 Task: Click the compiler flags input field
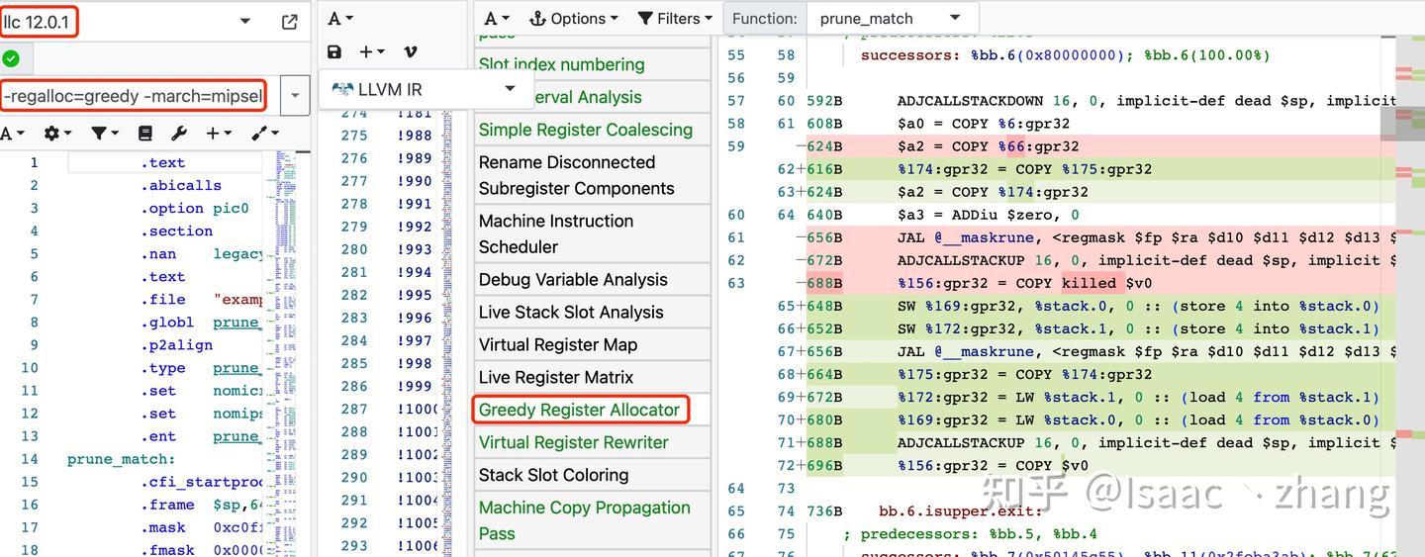134,96
